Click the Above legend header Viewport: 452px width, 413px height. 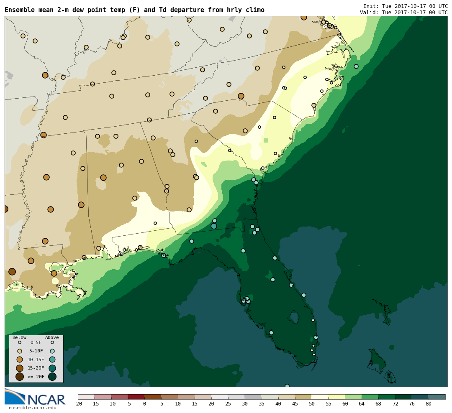point(52,337)
